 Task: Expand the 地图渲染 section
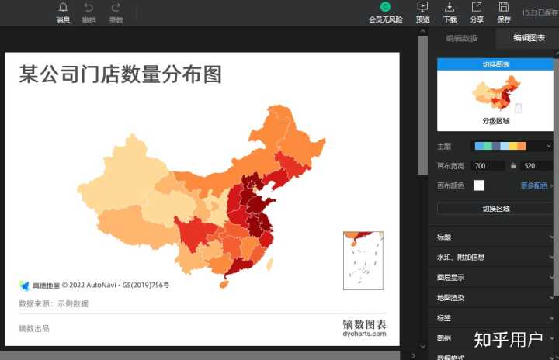point(494,298)
